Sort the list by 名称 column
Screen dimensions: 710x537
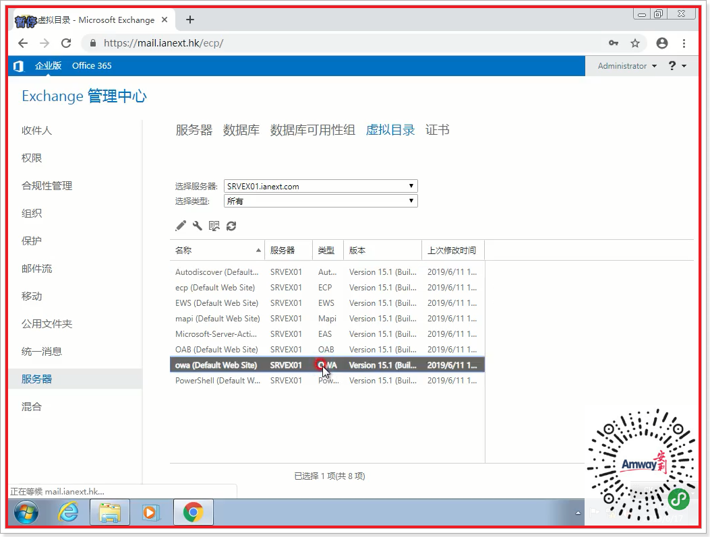217,250
